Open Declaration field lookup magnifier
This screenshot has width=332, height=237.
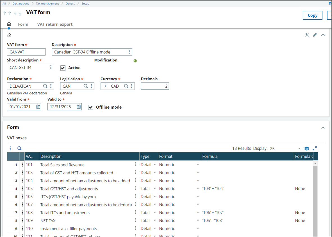[x=45, y=86]
